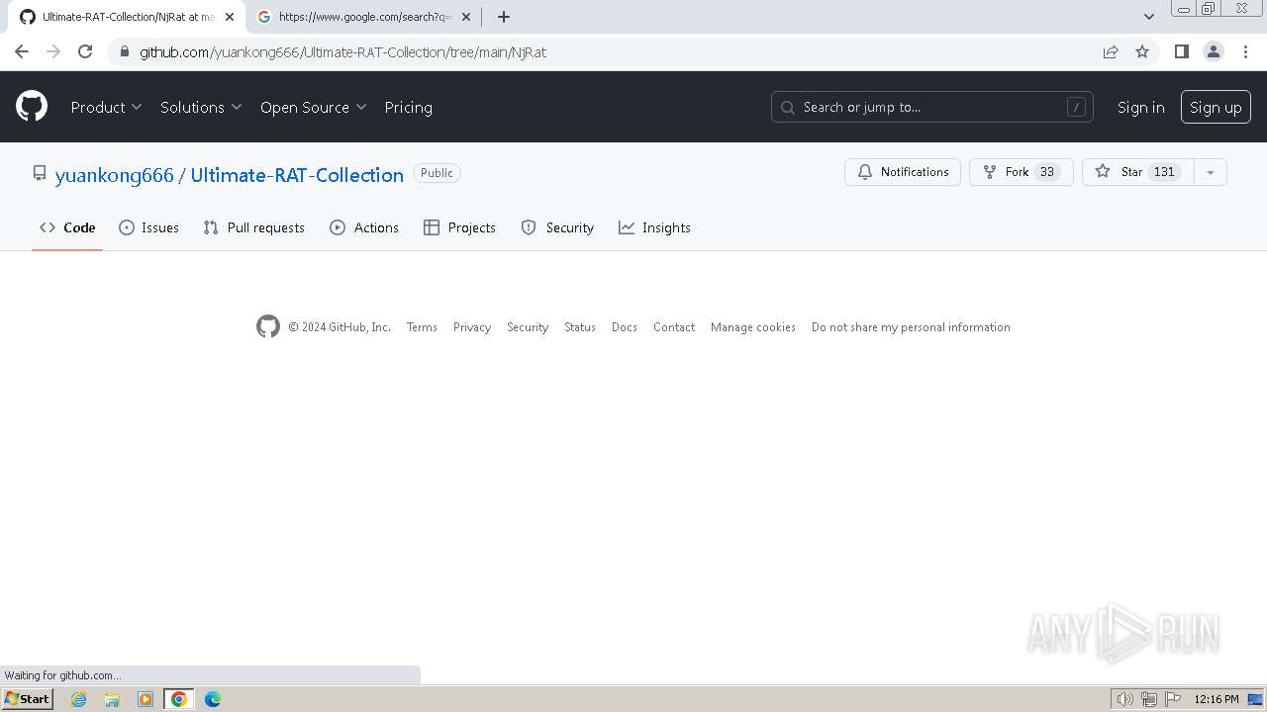Click the browser forward arrow
The width and height of the screenshot is (1267, 712).
pos(53,51)
